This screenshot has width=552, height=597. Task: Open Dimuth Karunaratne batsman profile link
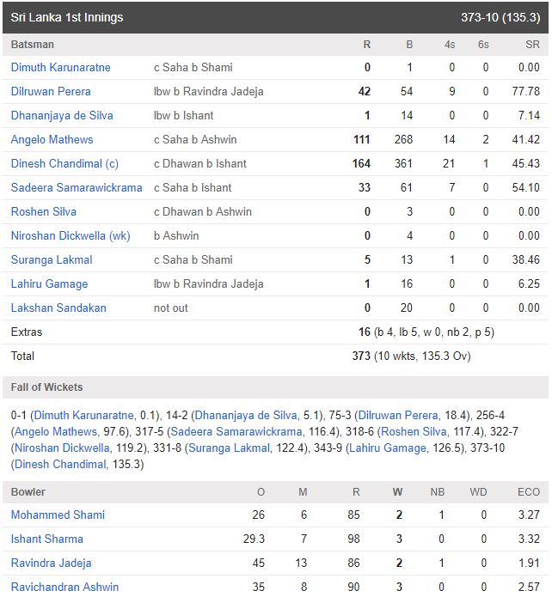[60, 67]
